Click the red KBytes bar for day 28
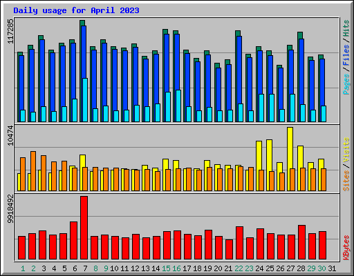Screen dimensions: 354x276 302,242
